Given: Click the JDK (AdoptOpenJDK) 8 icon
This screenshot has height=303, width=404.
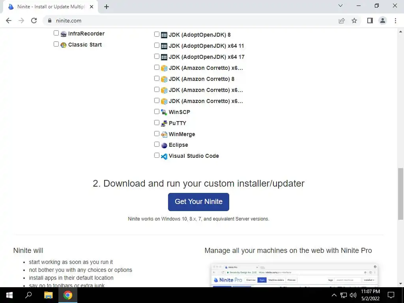Looking at the screenshot, I should pos(164,35).
